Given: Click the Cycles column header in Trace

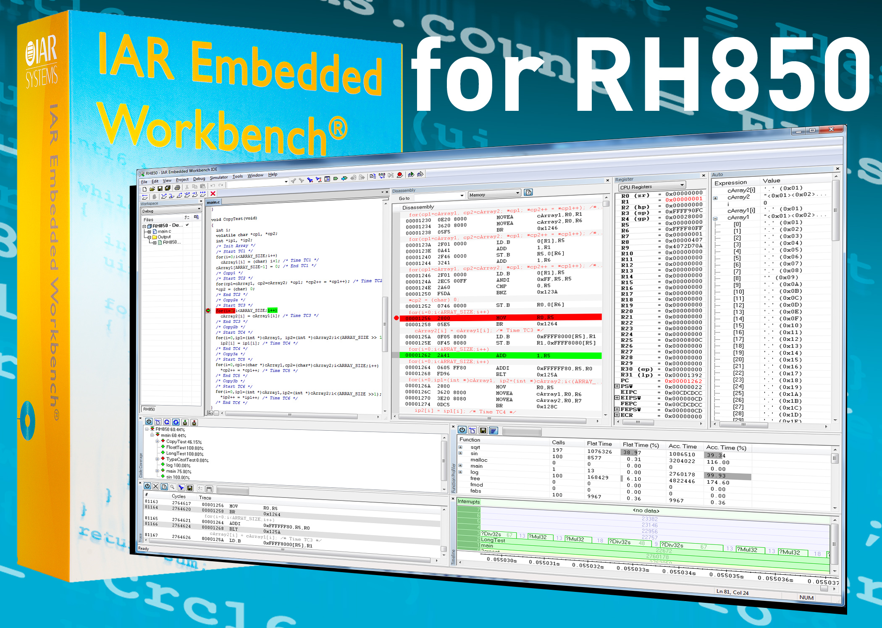Looking at the screenshot, I should (x=178, y=496).
